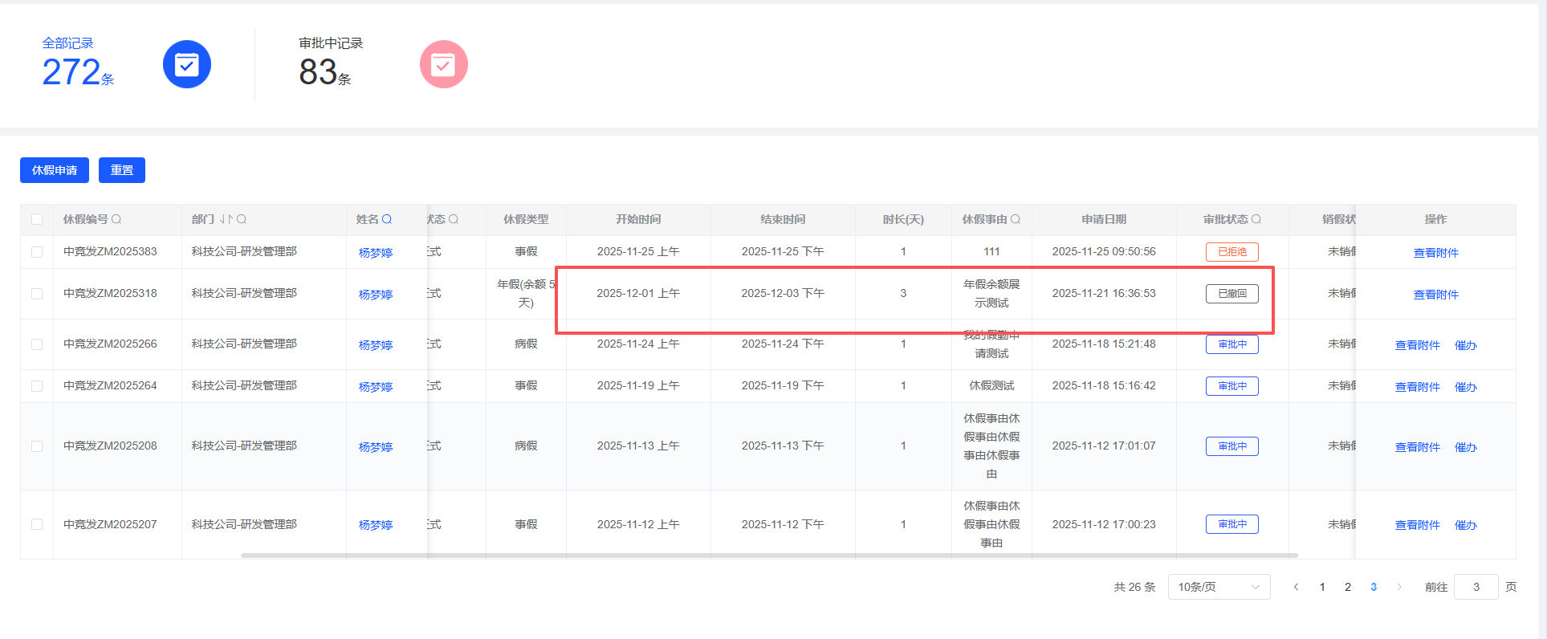Screen dimensions: 1547x639
Task: Go to next page arrow
Action: click(x=1399, y=587)
